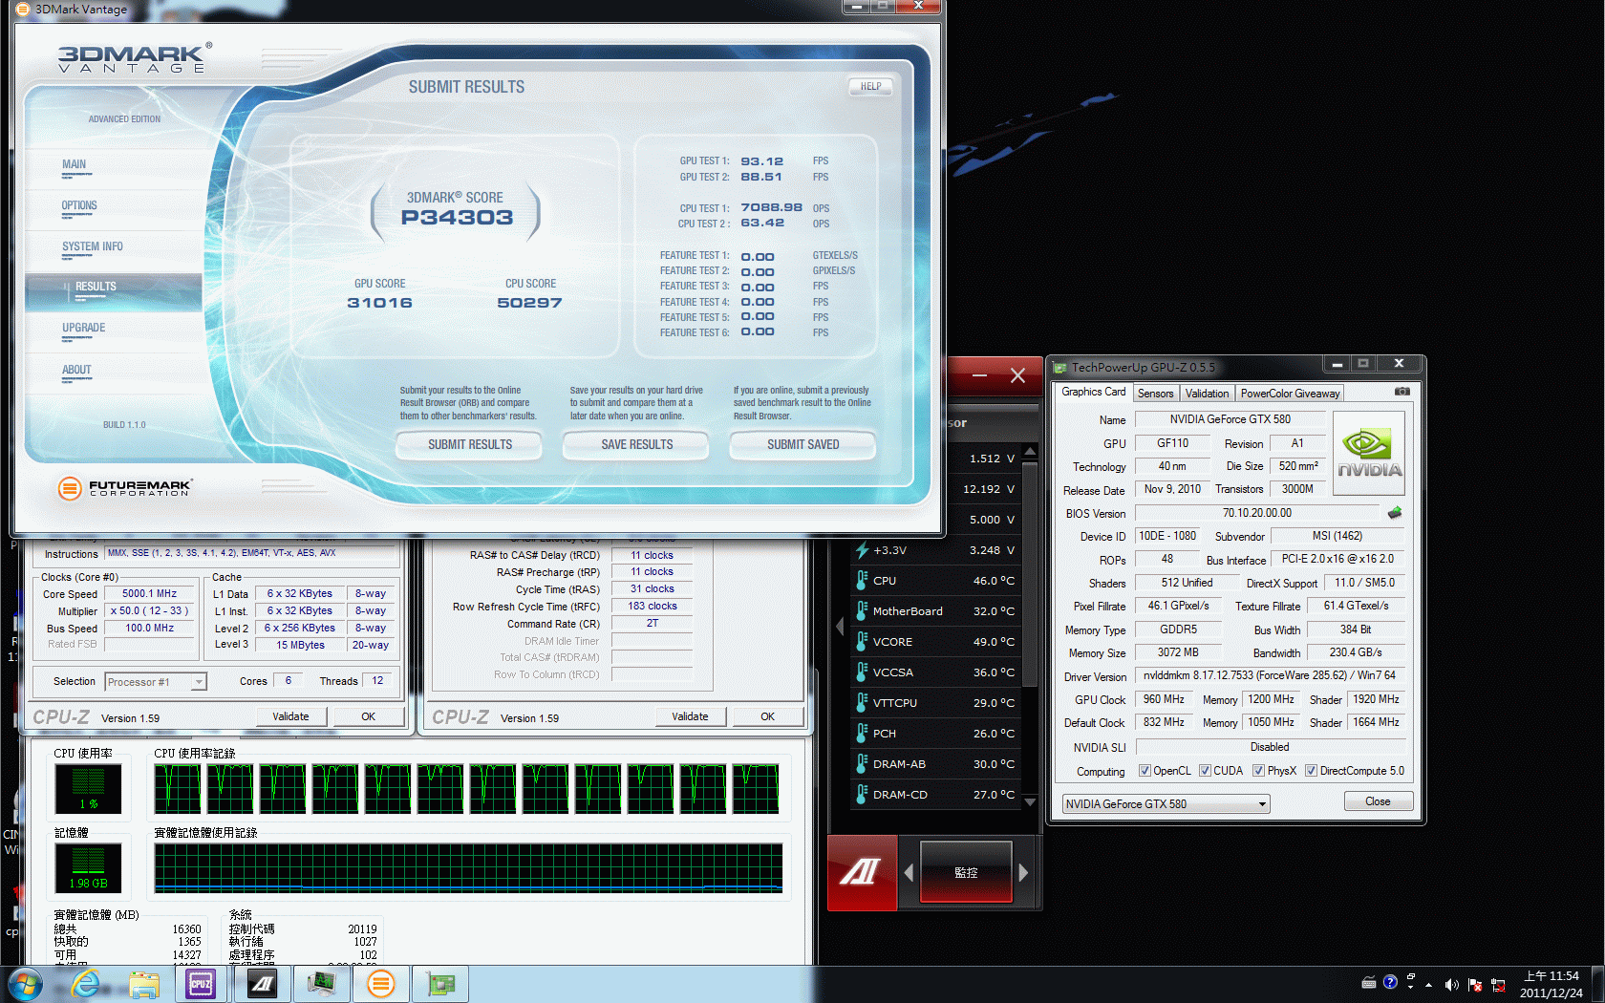Click the sensor list scroll down arrow
The height and width of the screenshot is (1003, 1605).
pos(1030,802)
